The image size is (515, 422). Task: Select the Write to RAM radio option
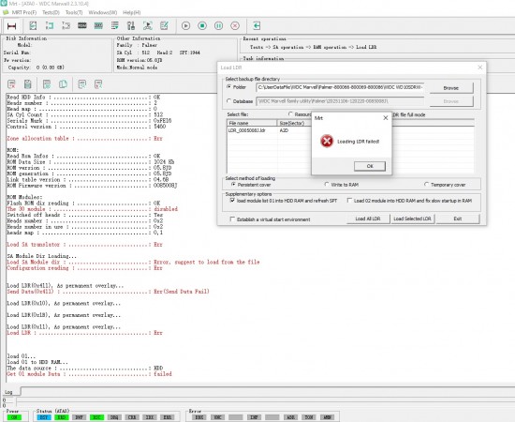click(327, 184)
